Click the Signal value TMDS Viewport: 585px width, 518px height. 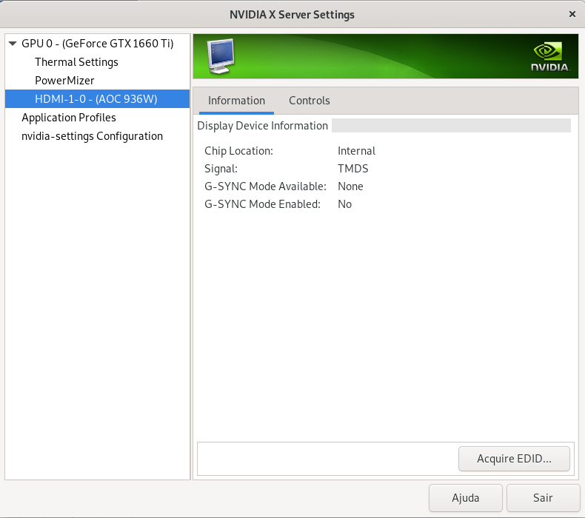point(353,169)
